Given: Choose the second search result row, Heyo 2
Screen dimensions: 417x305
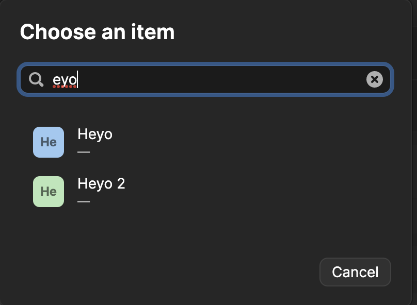Looking at the screenshot, I should point(206,192).
